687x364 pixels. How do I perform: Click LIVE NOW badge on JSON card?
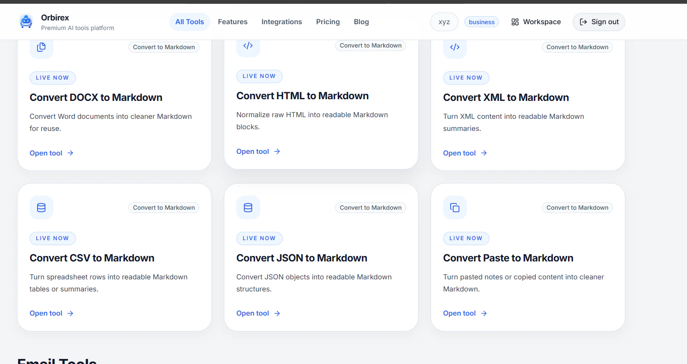tap(259, 238)
